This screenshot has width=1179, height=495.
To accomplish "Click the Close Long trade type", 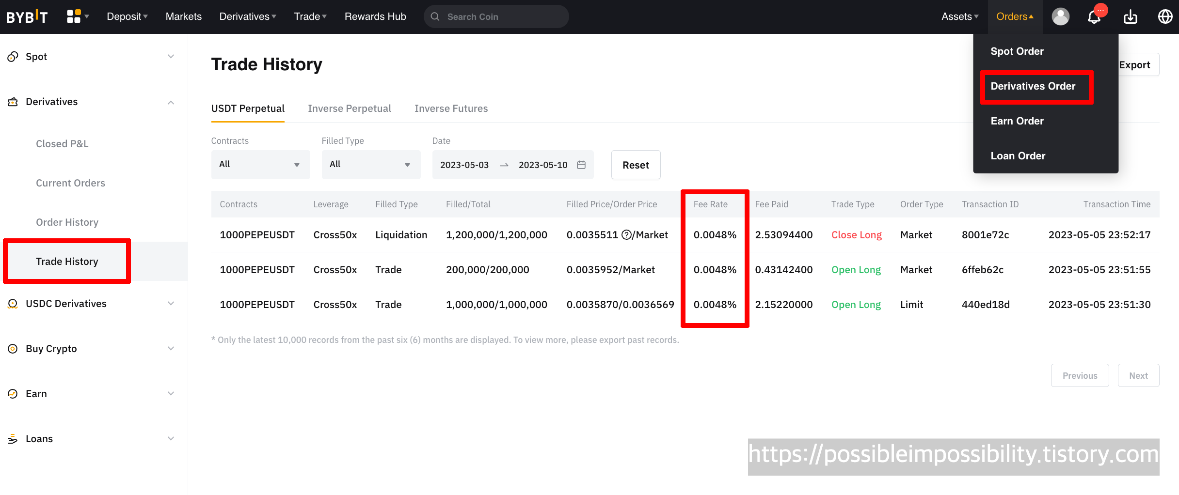I will [856, 235].
